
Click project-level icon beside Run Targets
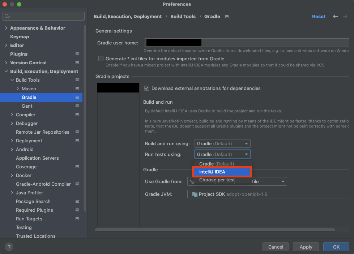tap(77, 219)
